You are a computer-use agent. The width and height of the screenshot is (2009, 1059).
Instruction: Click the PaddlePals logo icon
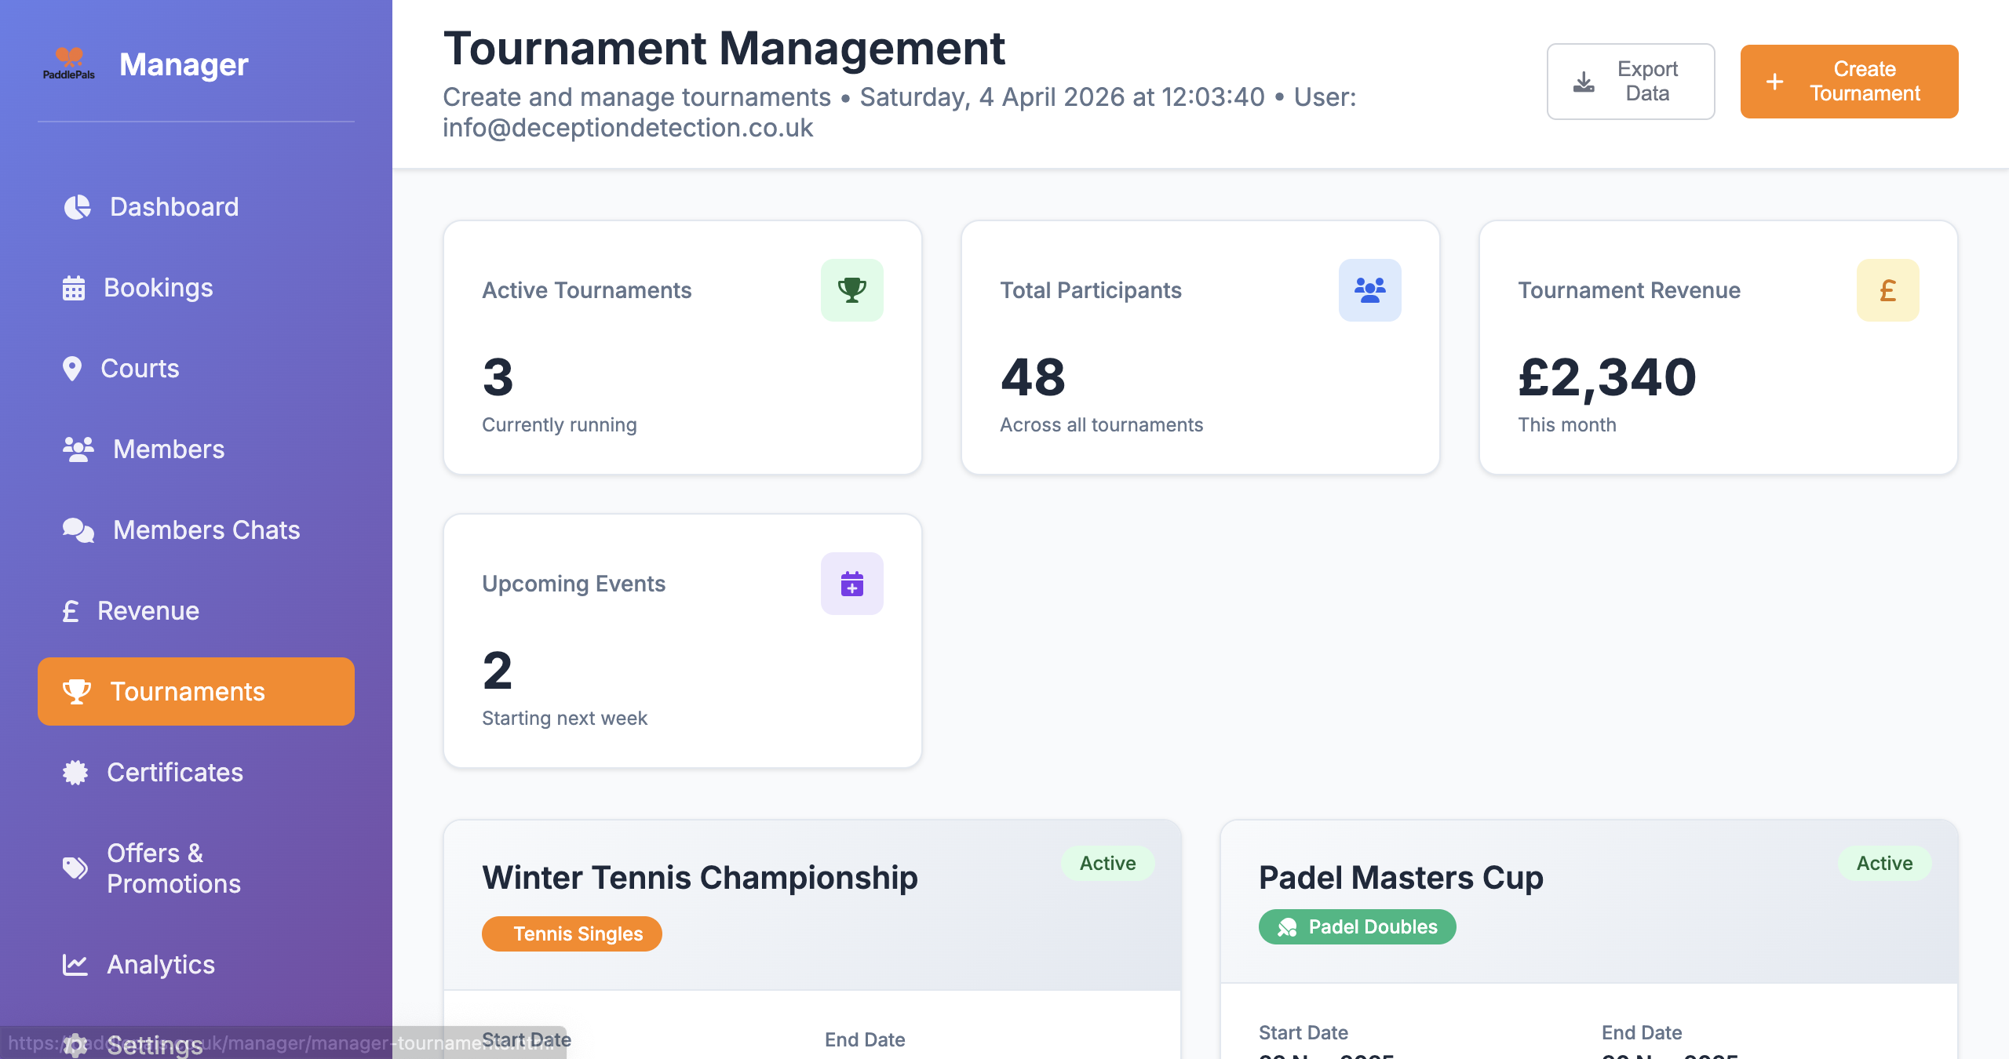click(x=69, y=64)
